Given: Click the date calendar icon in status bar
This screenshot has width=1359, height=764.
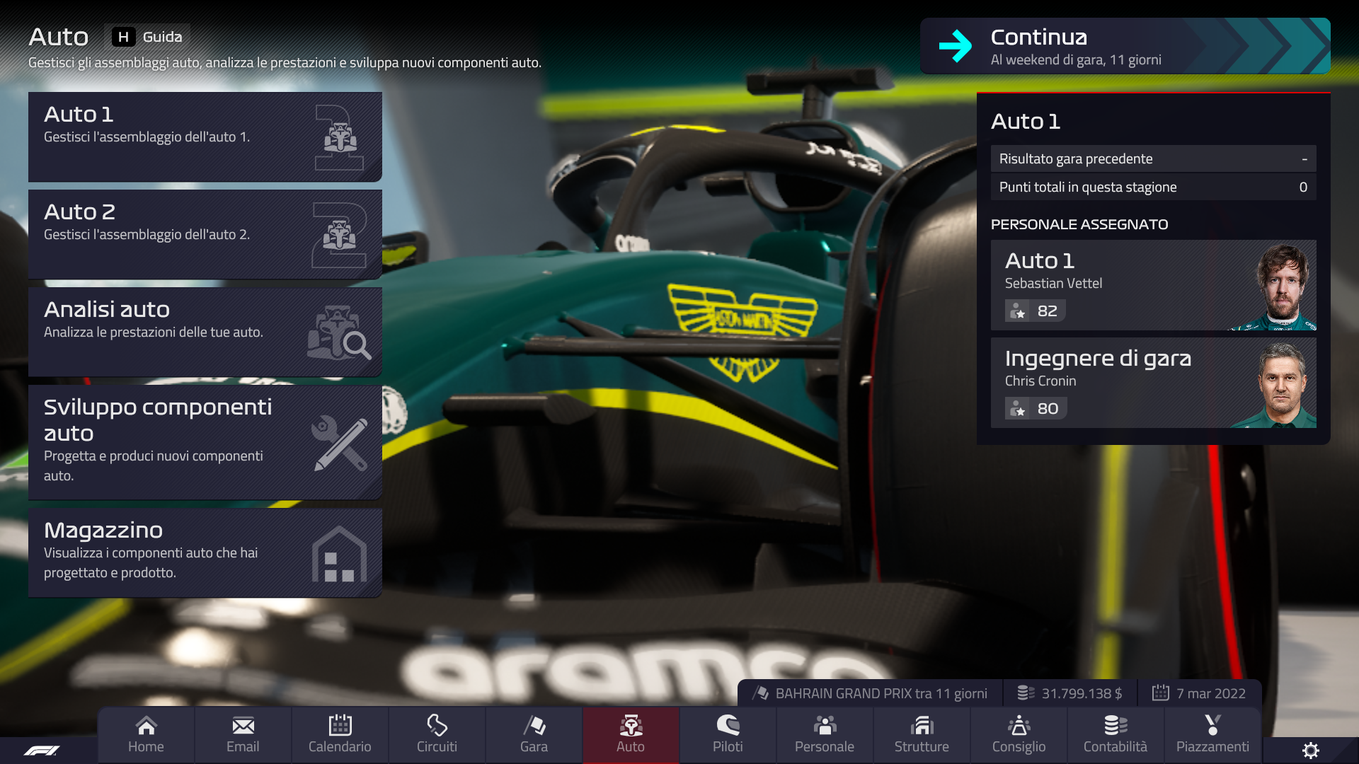Looking at the screenshot, I should click(x=1161, y=693).
